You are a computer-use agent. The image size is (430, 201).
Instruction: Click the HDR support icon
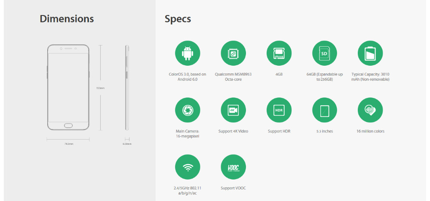pyautogui.click(x=279, y=110)
